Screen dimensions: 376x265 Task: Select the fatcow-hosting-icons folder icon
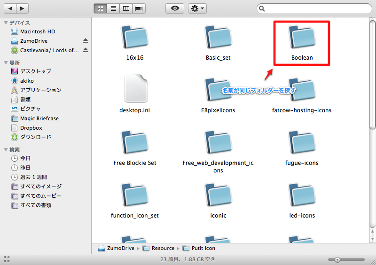(x=302, y=89)
